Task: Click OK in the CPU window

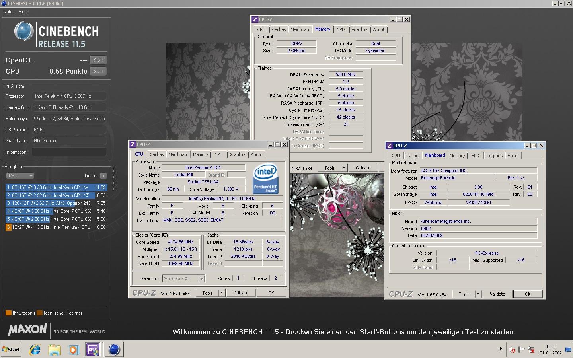Action: tap(271, 293)
